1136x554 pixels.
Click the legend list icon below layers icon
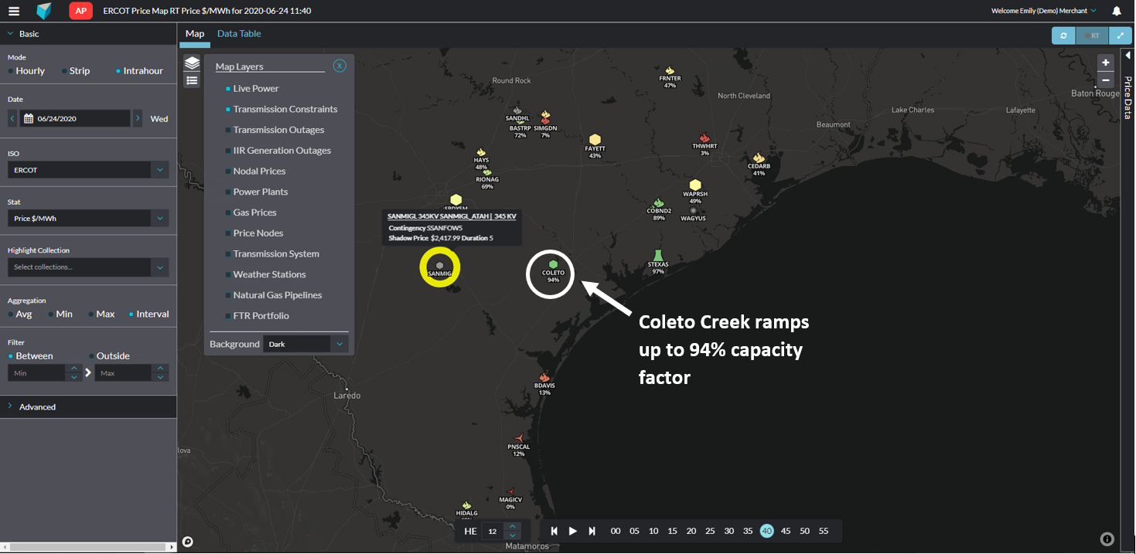pos(192,80)
